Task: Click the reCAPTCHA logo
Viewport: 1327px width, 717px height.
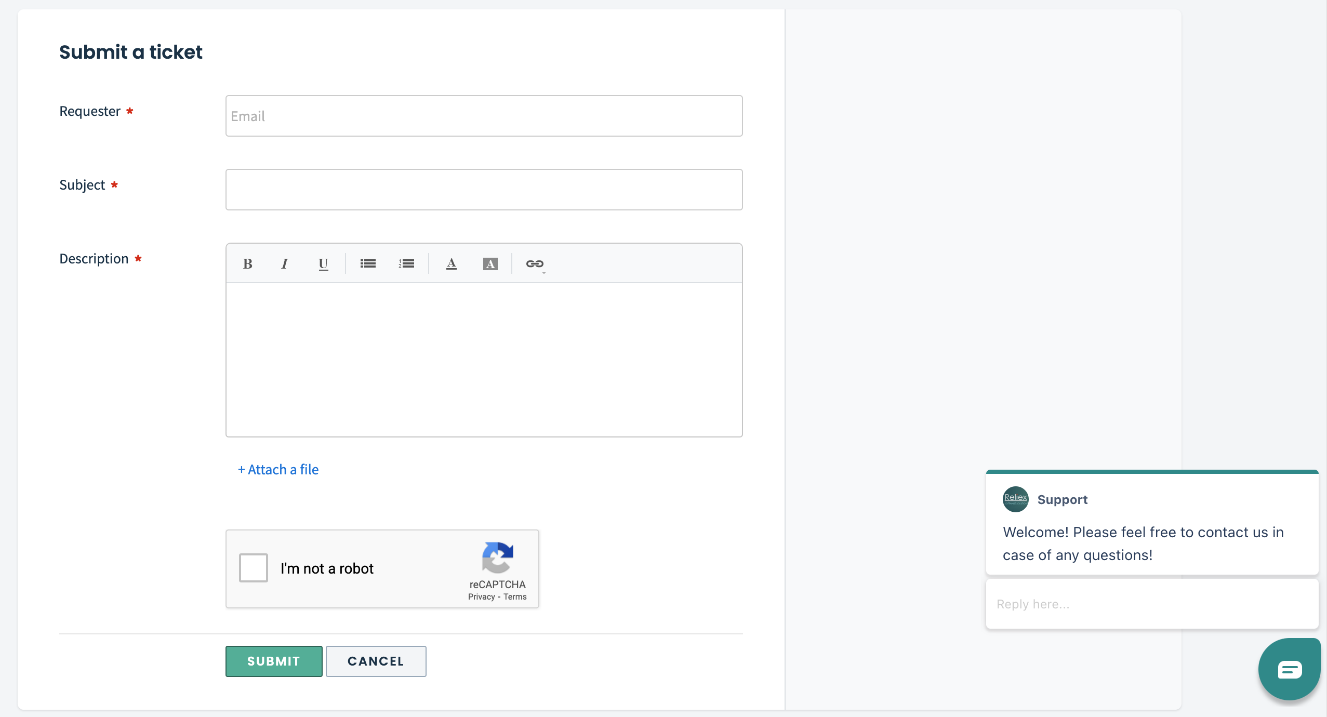Action: (497, 557)
